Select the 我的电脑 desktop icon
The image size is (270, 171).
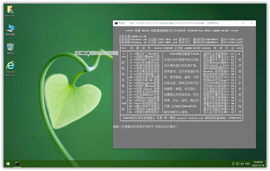pos(10,30)
